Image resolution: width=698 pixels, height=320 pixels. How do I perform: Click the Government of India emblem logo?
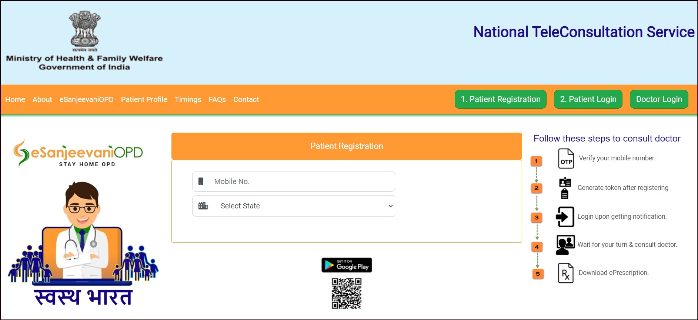click(85, 31)
